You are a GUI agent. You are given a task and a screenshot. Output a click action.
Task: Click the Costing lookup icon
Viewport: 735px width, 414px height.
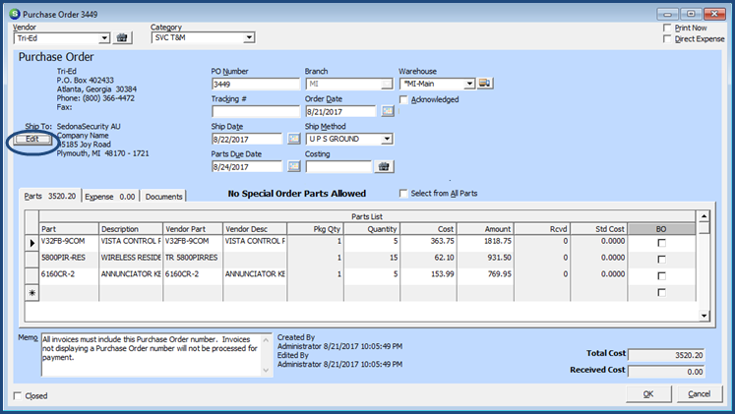point(385,167)
